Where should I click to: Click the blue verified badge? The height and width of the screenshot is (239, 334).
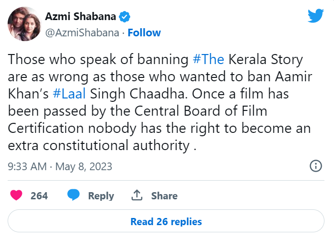coord(125,17)
